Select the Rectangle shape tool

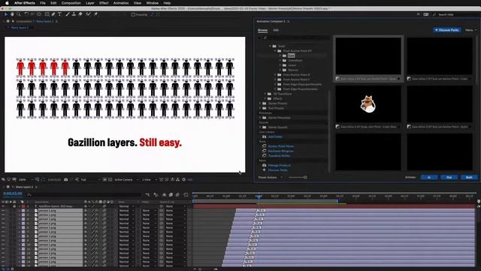click(47, 14)
